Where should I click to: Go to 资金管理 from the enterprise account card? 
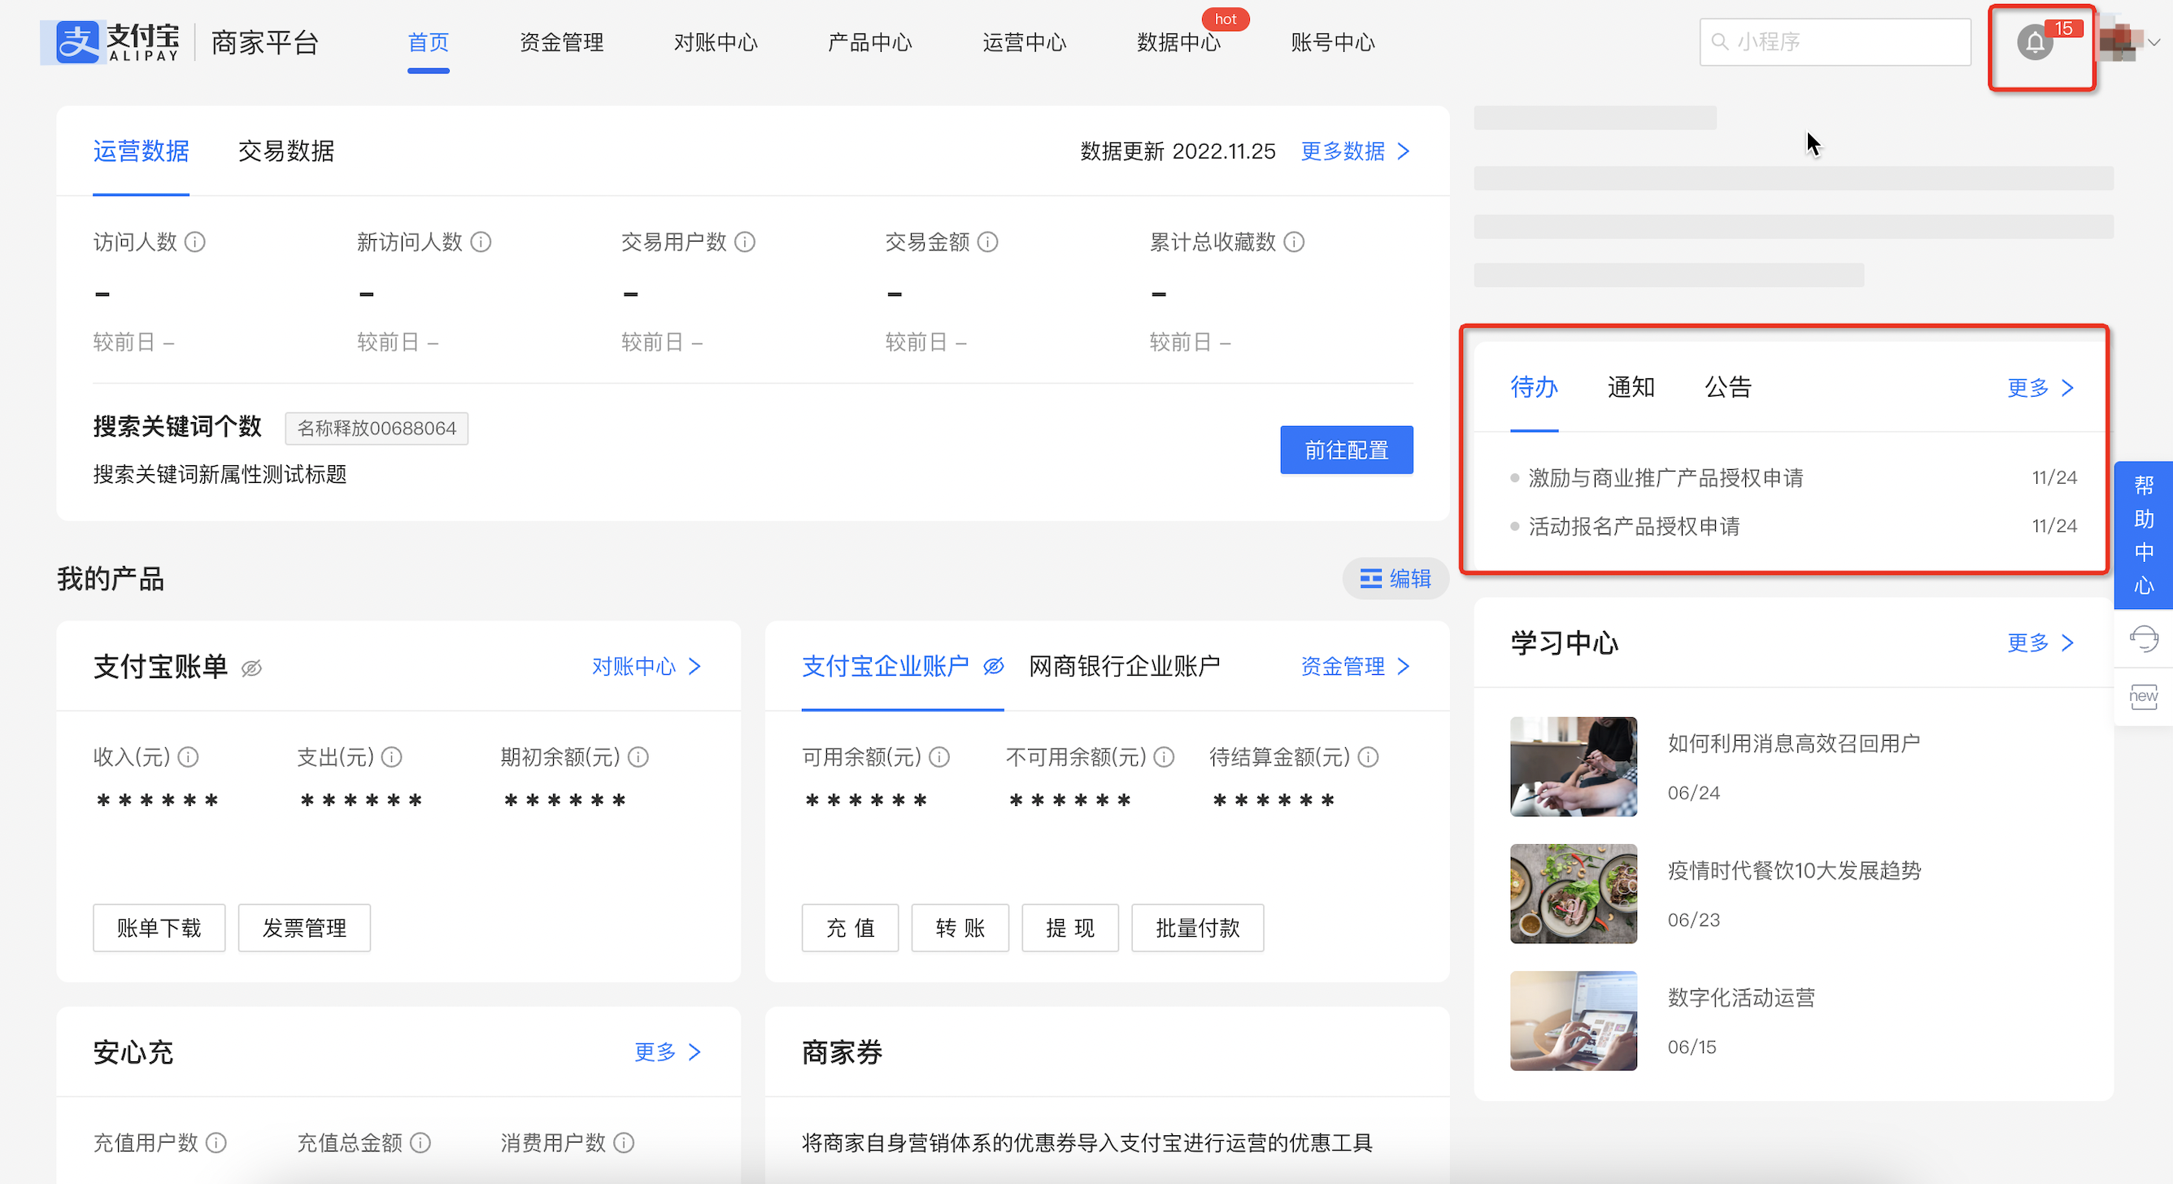click(x=1355, y=666)
